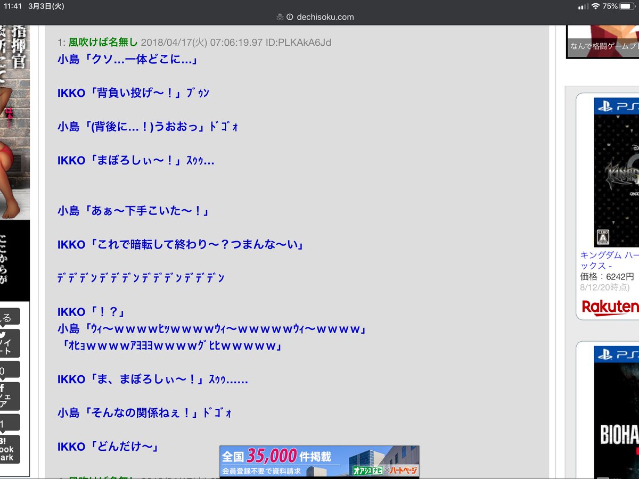Tap line 小島「ｳｨ〜ｗｗｗｗﾋｯｗｗｗｗ
The height and width of the screenshot is (479, 639).
(212, 329)
